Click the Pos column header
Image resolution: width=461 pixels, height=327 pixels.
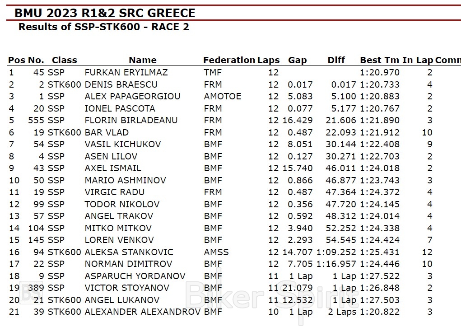pyautogui.click(x=17, y=60)
